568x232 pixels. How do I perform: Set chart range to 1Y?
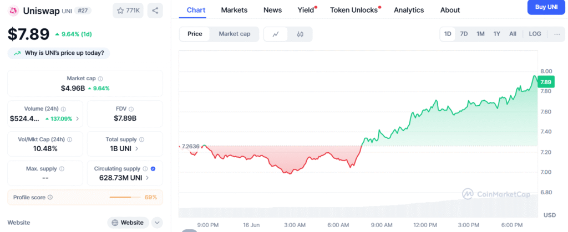496,34
